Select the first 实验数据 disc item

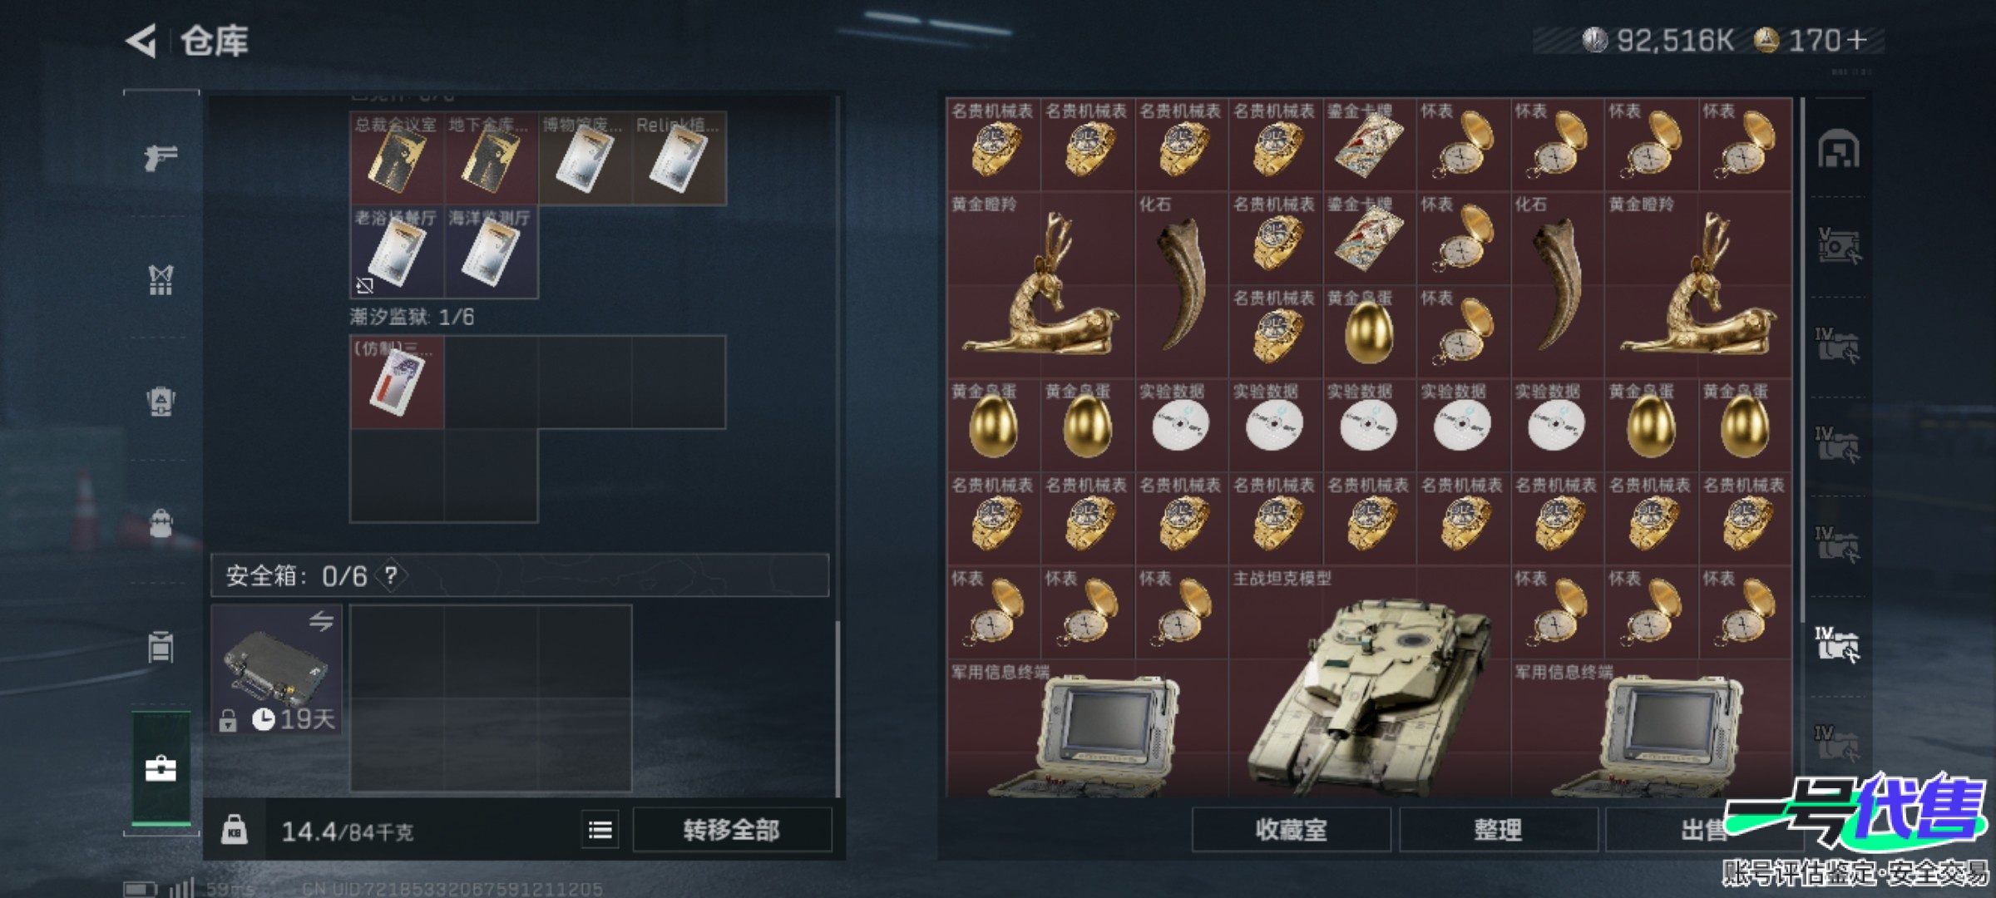click(1181, 425)
